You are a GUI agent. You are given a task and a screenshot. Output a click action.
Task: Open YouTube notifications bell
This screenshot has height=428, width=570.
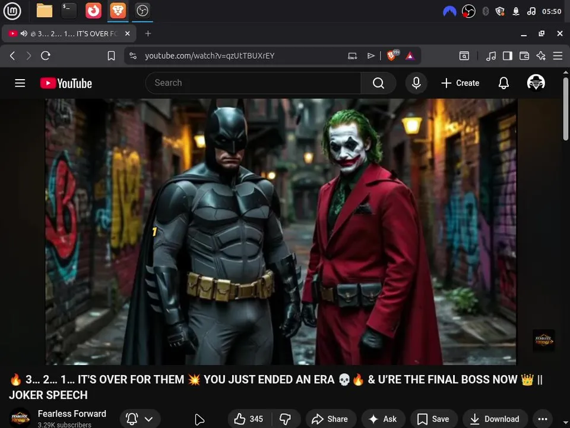click(503, 83)
